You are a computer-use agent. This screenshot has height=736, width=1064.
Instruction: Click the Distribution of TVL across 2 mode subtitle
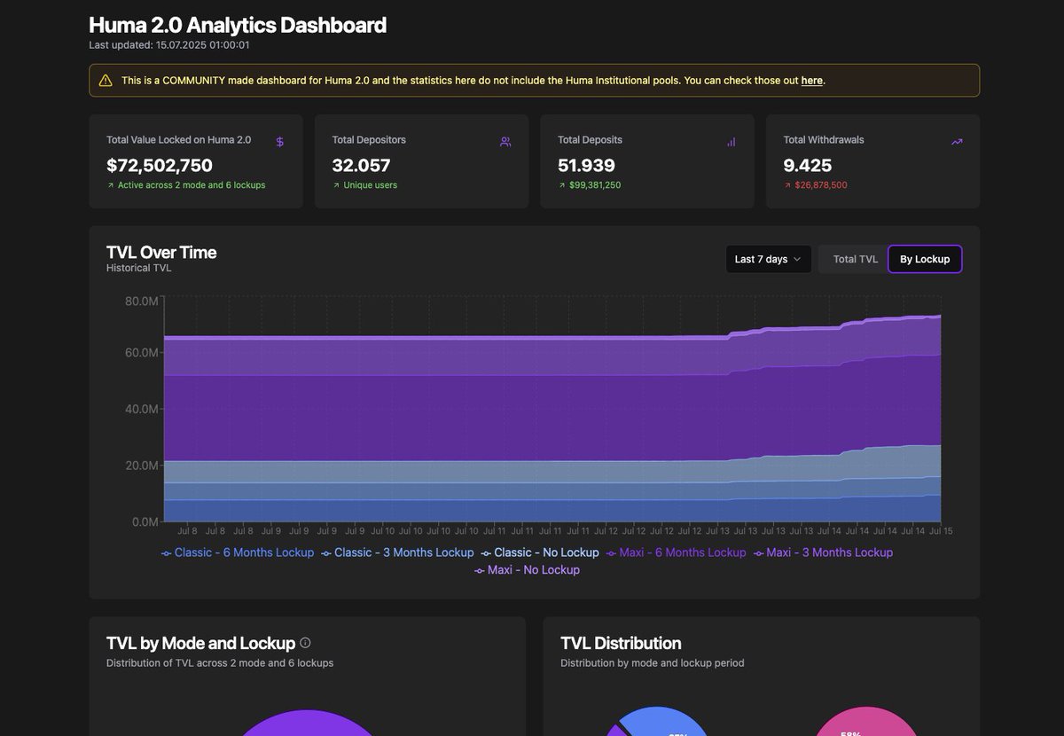point(220,663)
